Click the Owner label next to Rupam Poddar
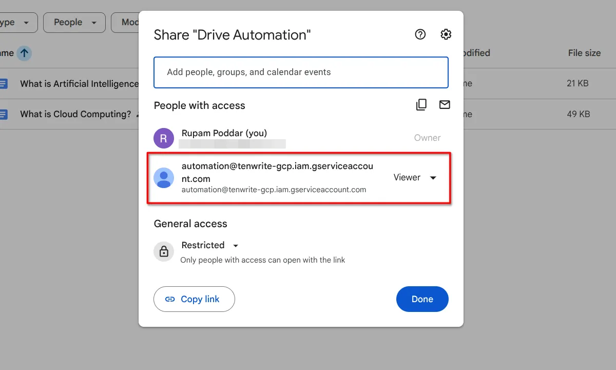 coord(427,138)
